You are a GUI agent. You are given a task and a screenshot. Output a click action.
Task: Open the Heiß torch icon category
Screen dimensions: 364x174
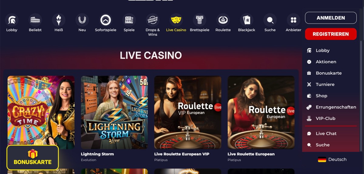click(59, 20)
